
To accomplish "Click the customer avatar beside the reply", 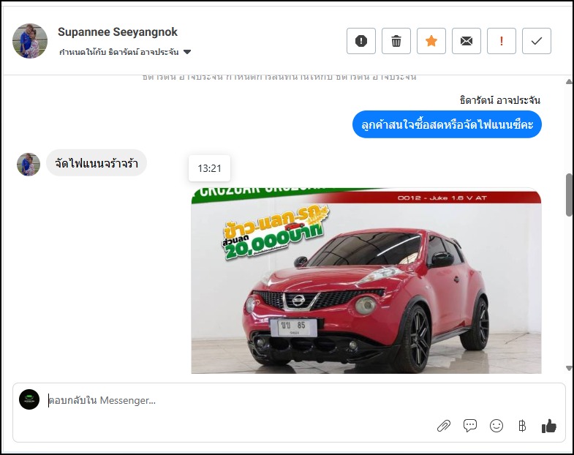I will (x=29, y=165).
